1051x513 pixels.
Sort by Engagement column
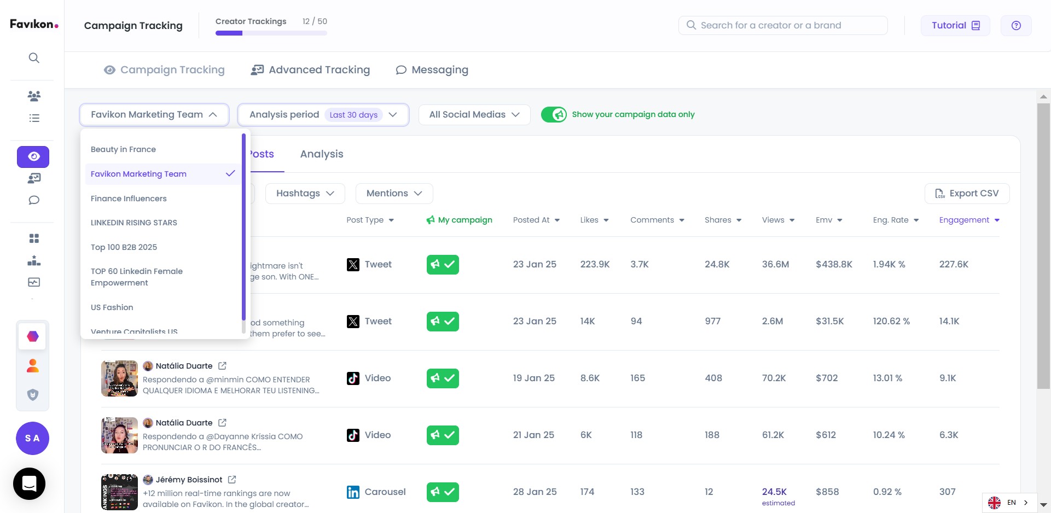pyautogui.click(x=969, y=220)
